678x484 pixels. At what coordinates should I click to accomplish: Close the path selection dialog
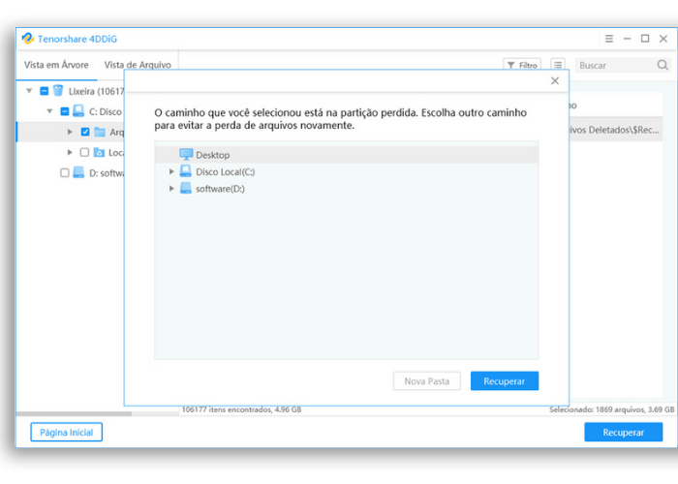[x=555, y=80]
